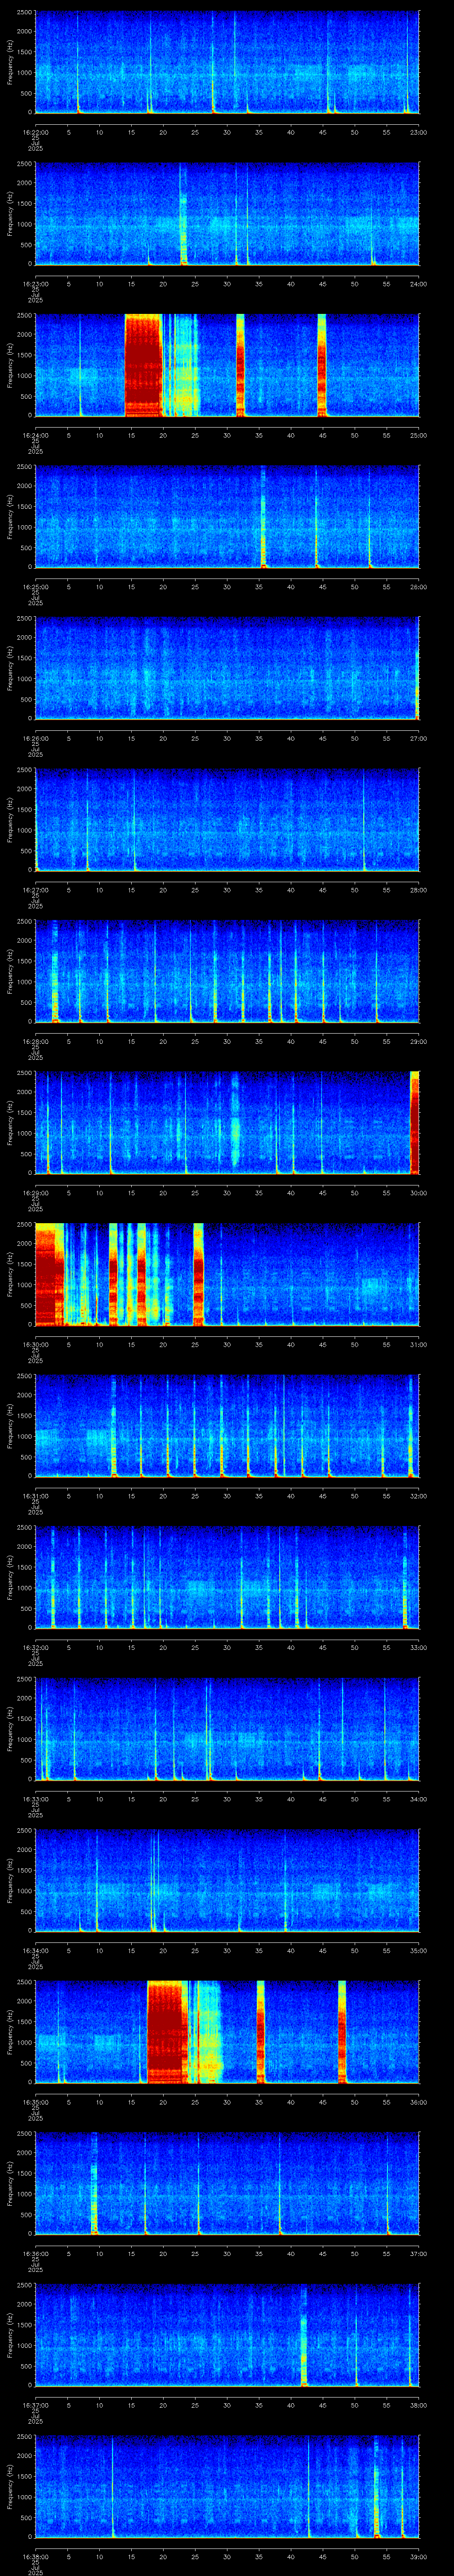Select the 34:00 end time label
This screenshot has height=2576, width=454.
click(418, 1799)
